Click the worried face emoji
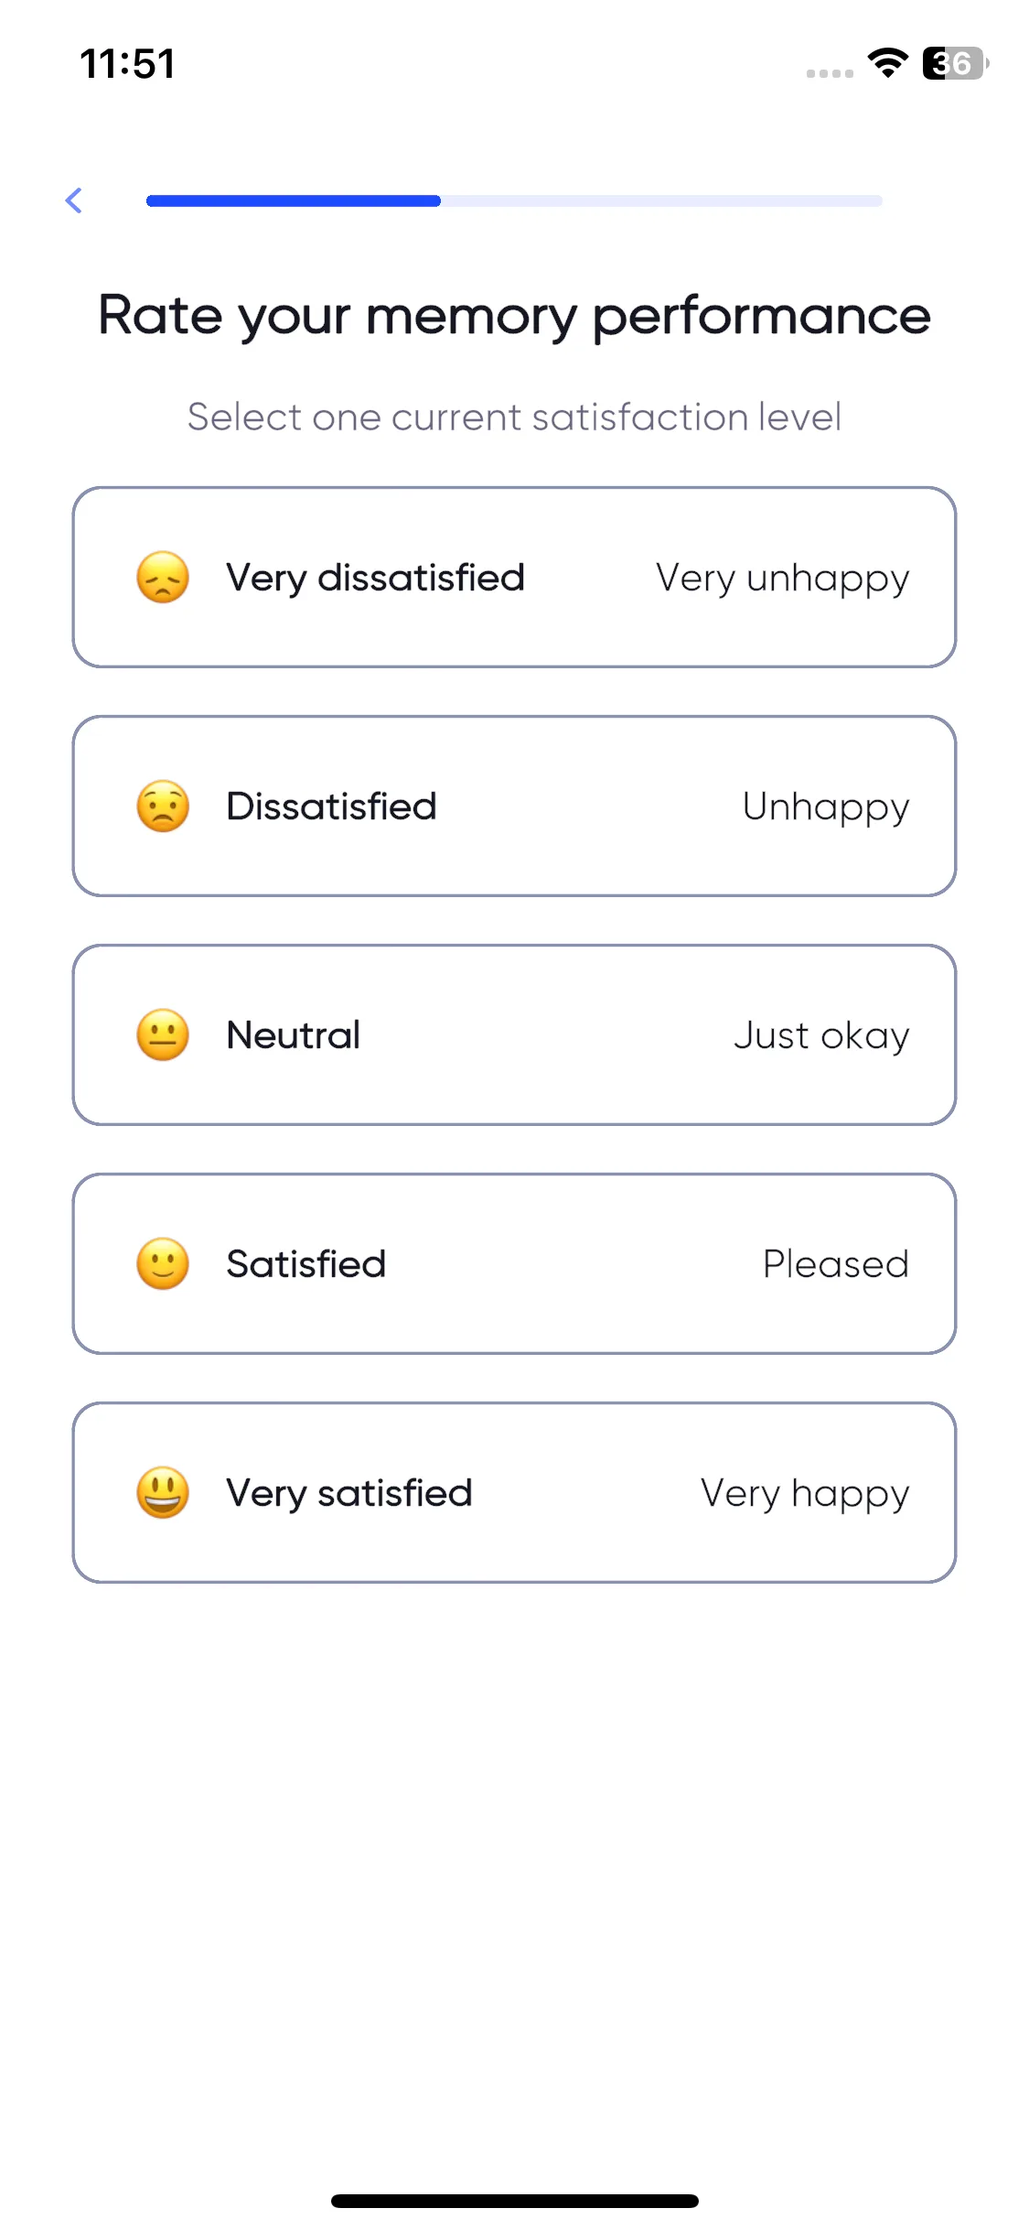The width and height of the screenshot is (1029, 2230). click(163, 806)
